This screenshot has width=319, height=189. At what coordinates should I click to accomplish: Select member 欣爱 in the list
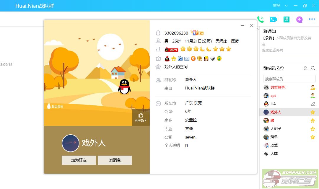pos(289,145)
